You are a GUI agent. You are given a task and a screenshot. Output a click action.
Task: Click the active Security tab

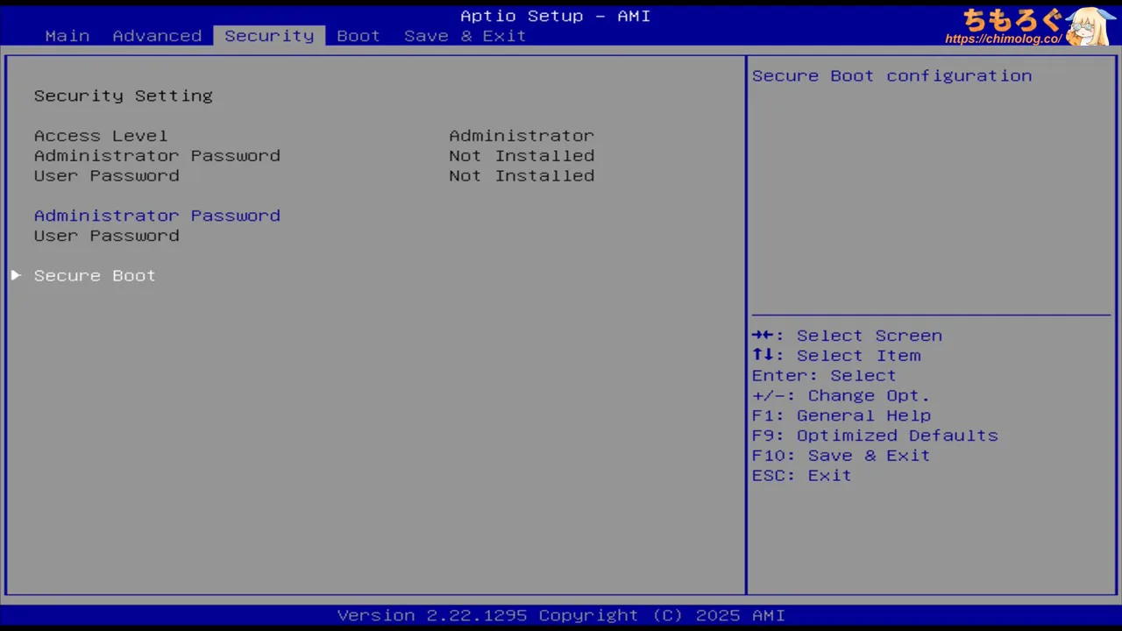point(269,36)
